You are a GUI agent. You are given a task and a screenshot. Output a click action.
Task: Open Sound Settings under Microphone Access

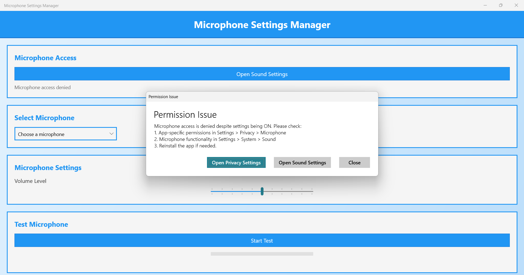[x=262, y=74]
